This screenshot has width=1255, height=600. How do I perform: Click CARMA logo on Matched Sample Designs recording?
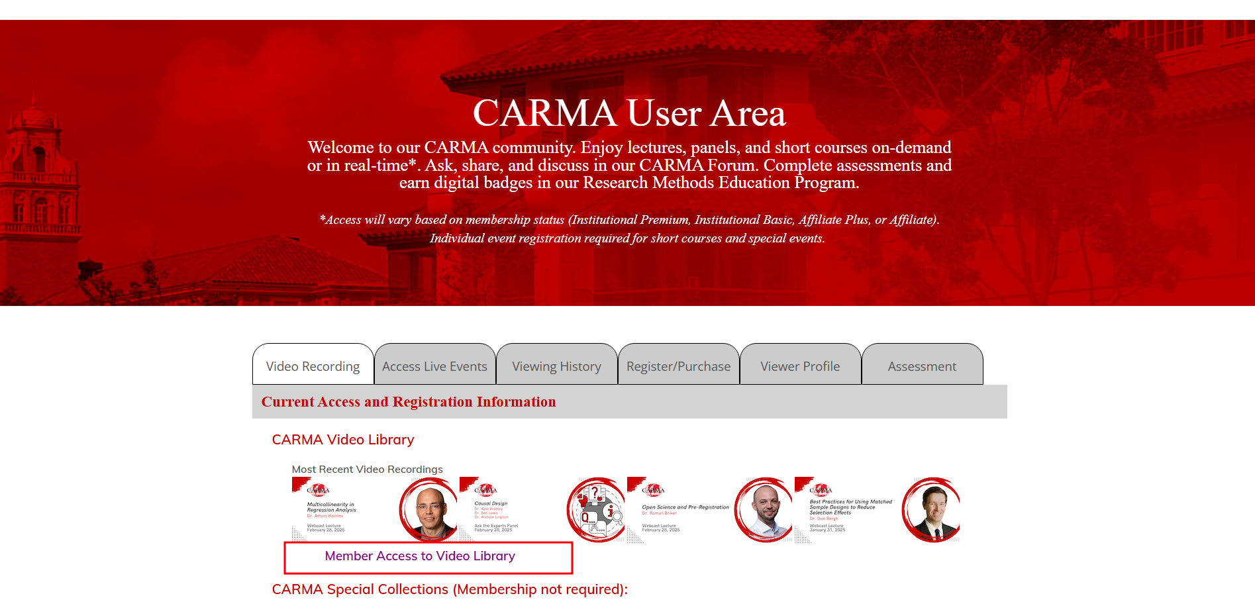click(821, 490)
